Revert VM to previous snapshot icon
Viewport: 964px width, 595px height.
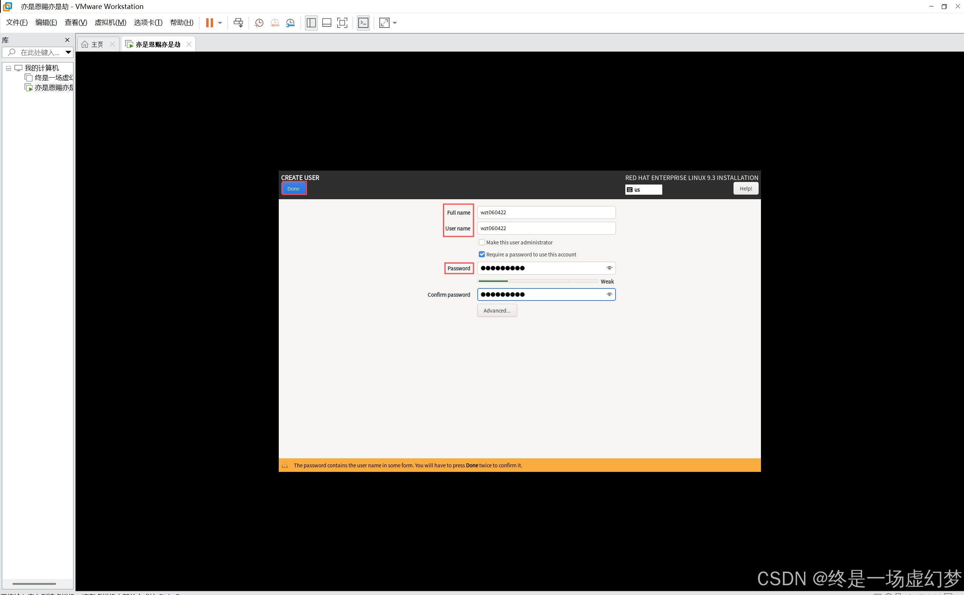(275, 23)
